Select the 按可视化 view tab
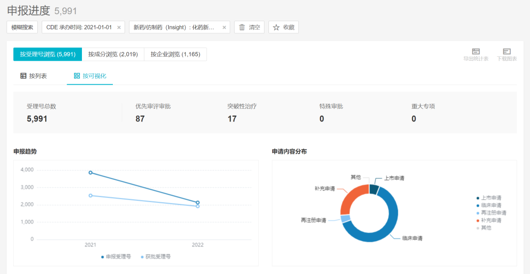 click(90, 76)
